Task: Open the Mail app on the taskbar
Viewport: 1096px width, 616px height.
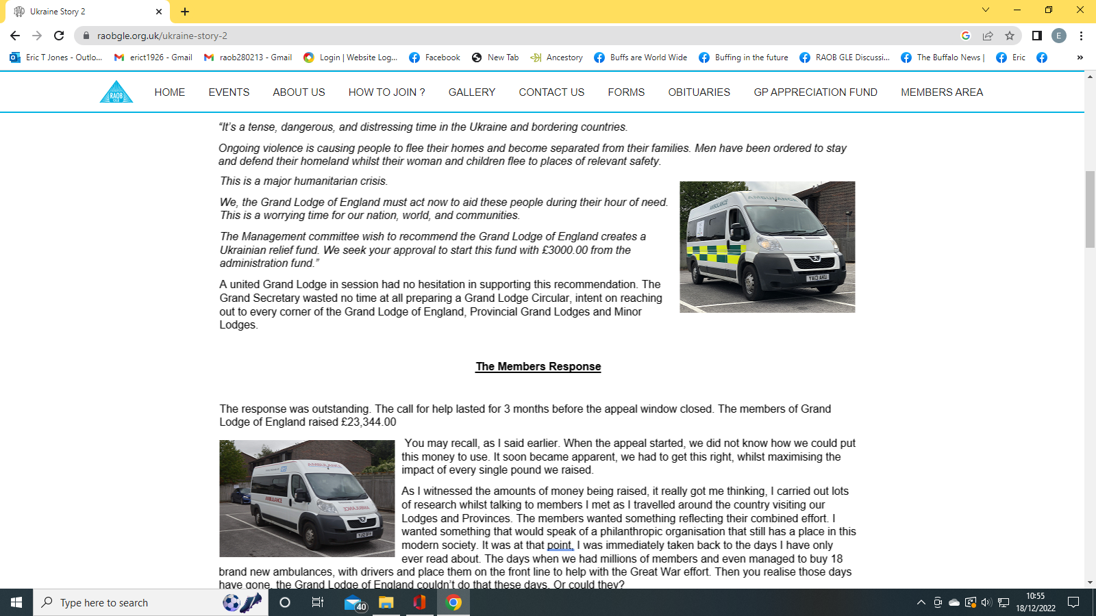Action: pyautogui.click(x=354, y=602)
